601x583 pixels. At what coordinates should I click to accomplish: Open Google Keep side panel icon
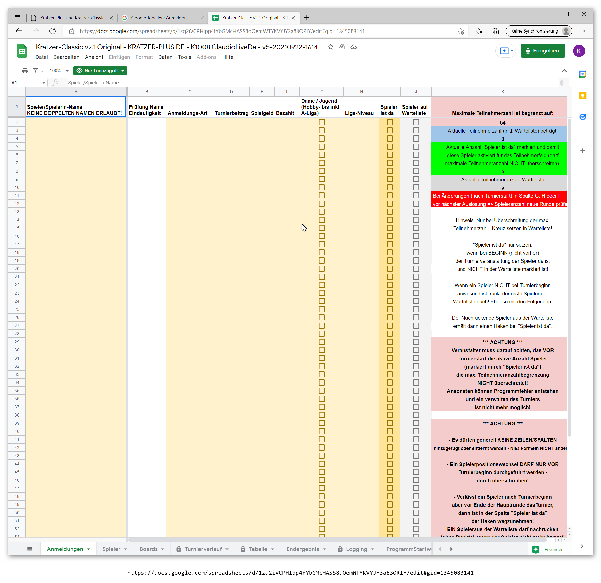(x=583, y=96)
